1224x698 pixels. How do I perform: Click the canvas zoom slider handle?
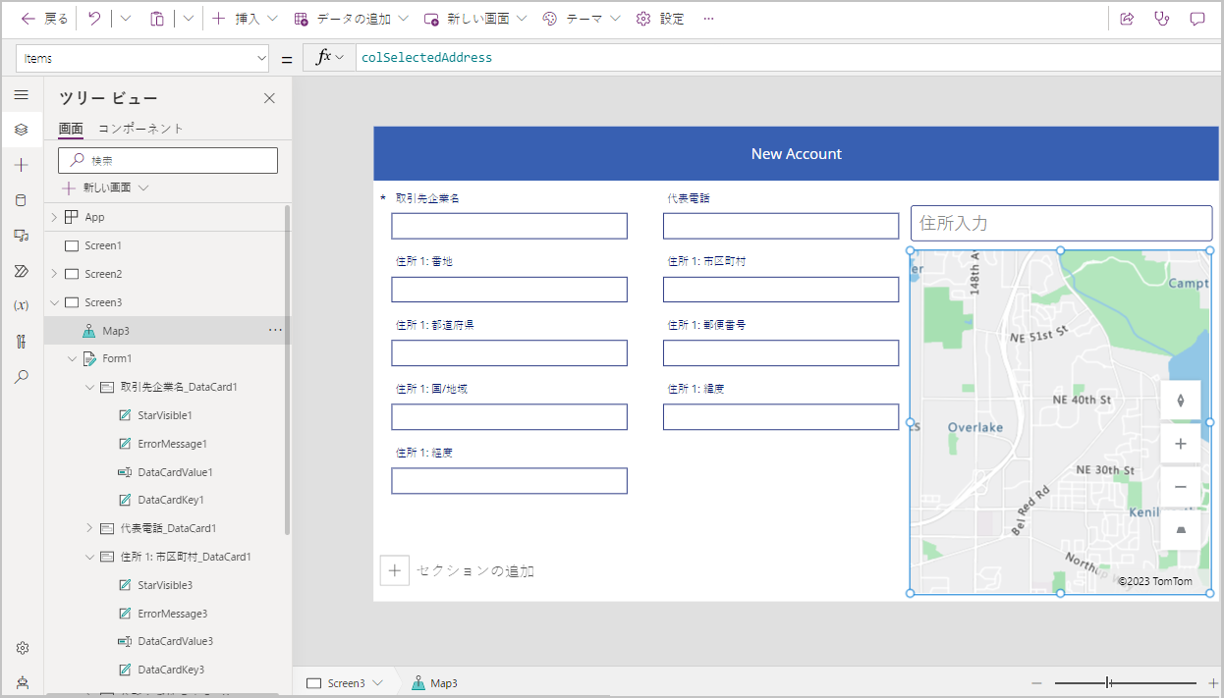coord(1108,683)
